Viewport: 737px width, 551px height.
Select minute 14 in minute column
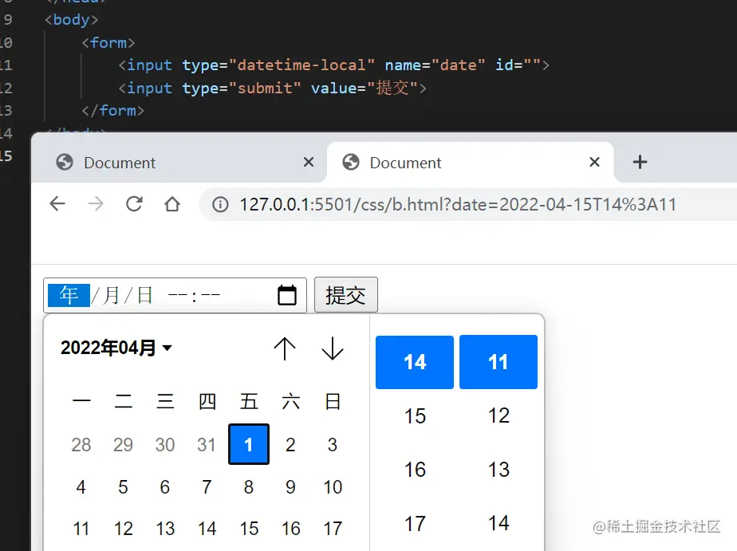click(499, 523)
